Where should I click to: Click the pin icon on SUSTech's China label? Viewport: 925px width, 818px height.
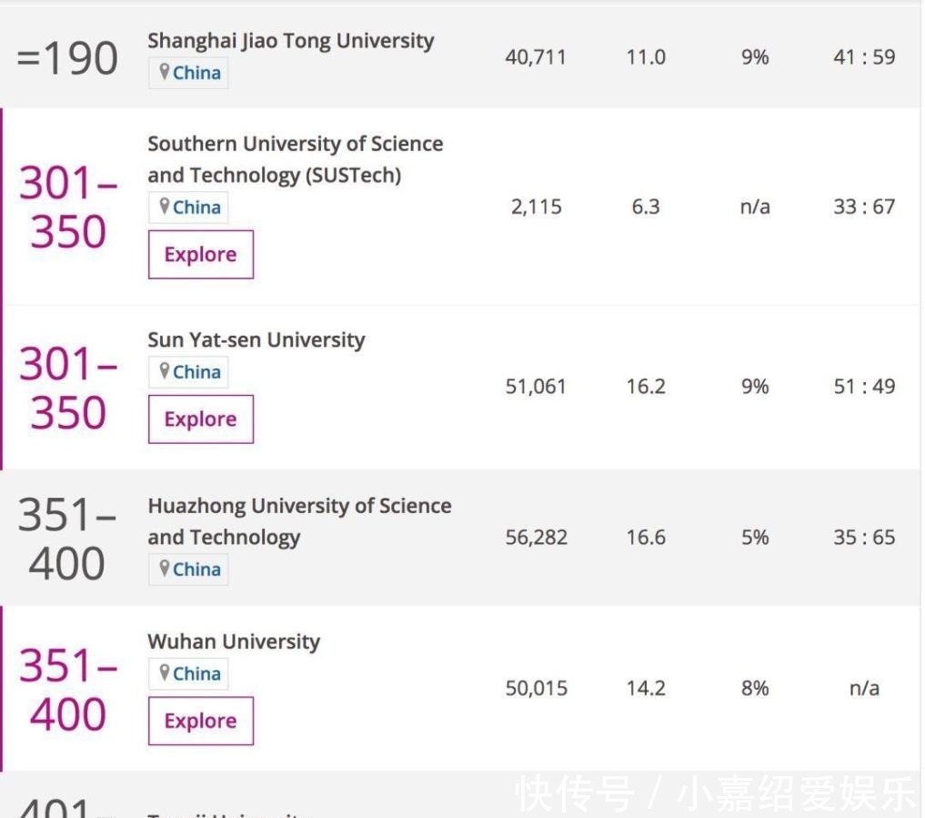click(x=164, y=207)
